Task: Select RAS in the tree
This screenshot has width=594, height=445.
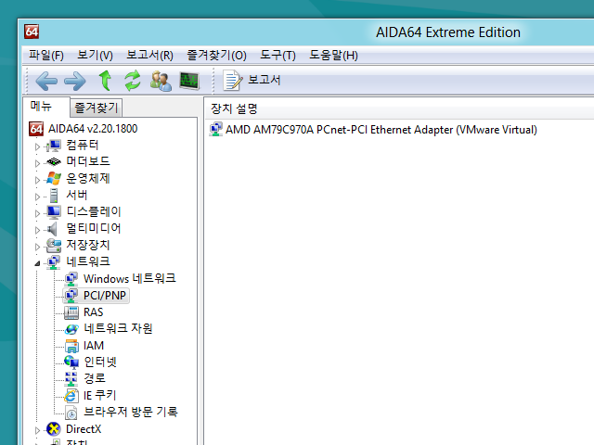Action: 93,312
